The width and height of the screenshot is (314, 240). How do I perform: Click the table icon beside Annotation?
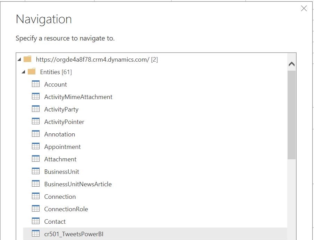pyautogui.click(x=36, y=133)
